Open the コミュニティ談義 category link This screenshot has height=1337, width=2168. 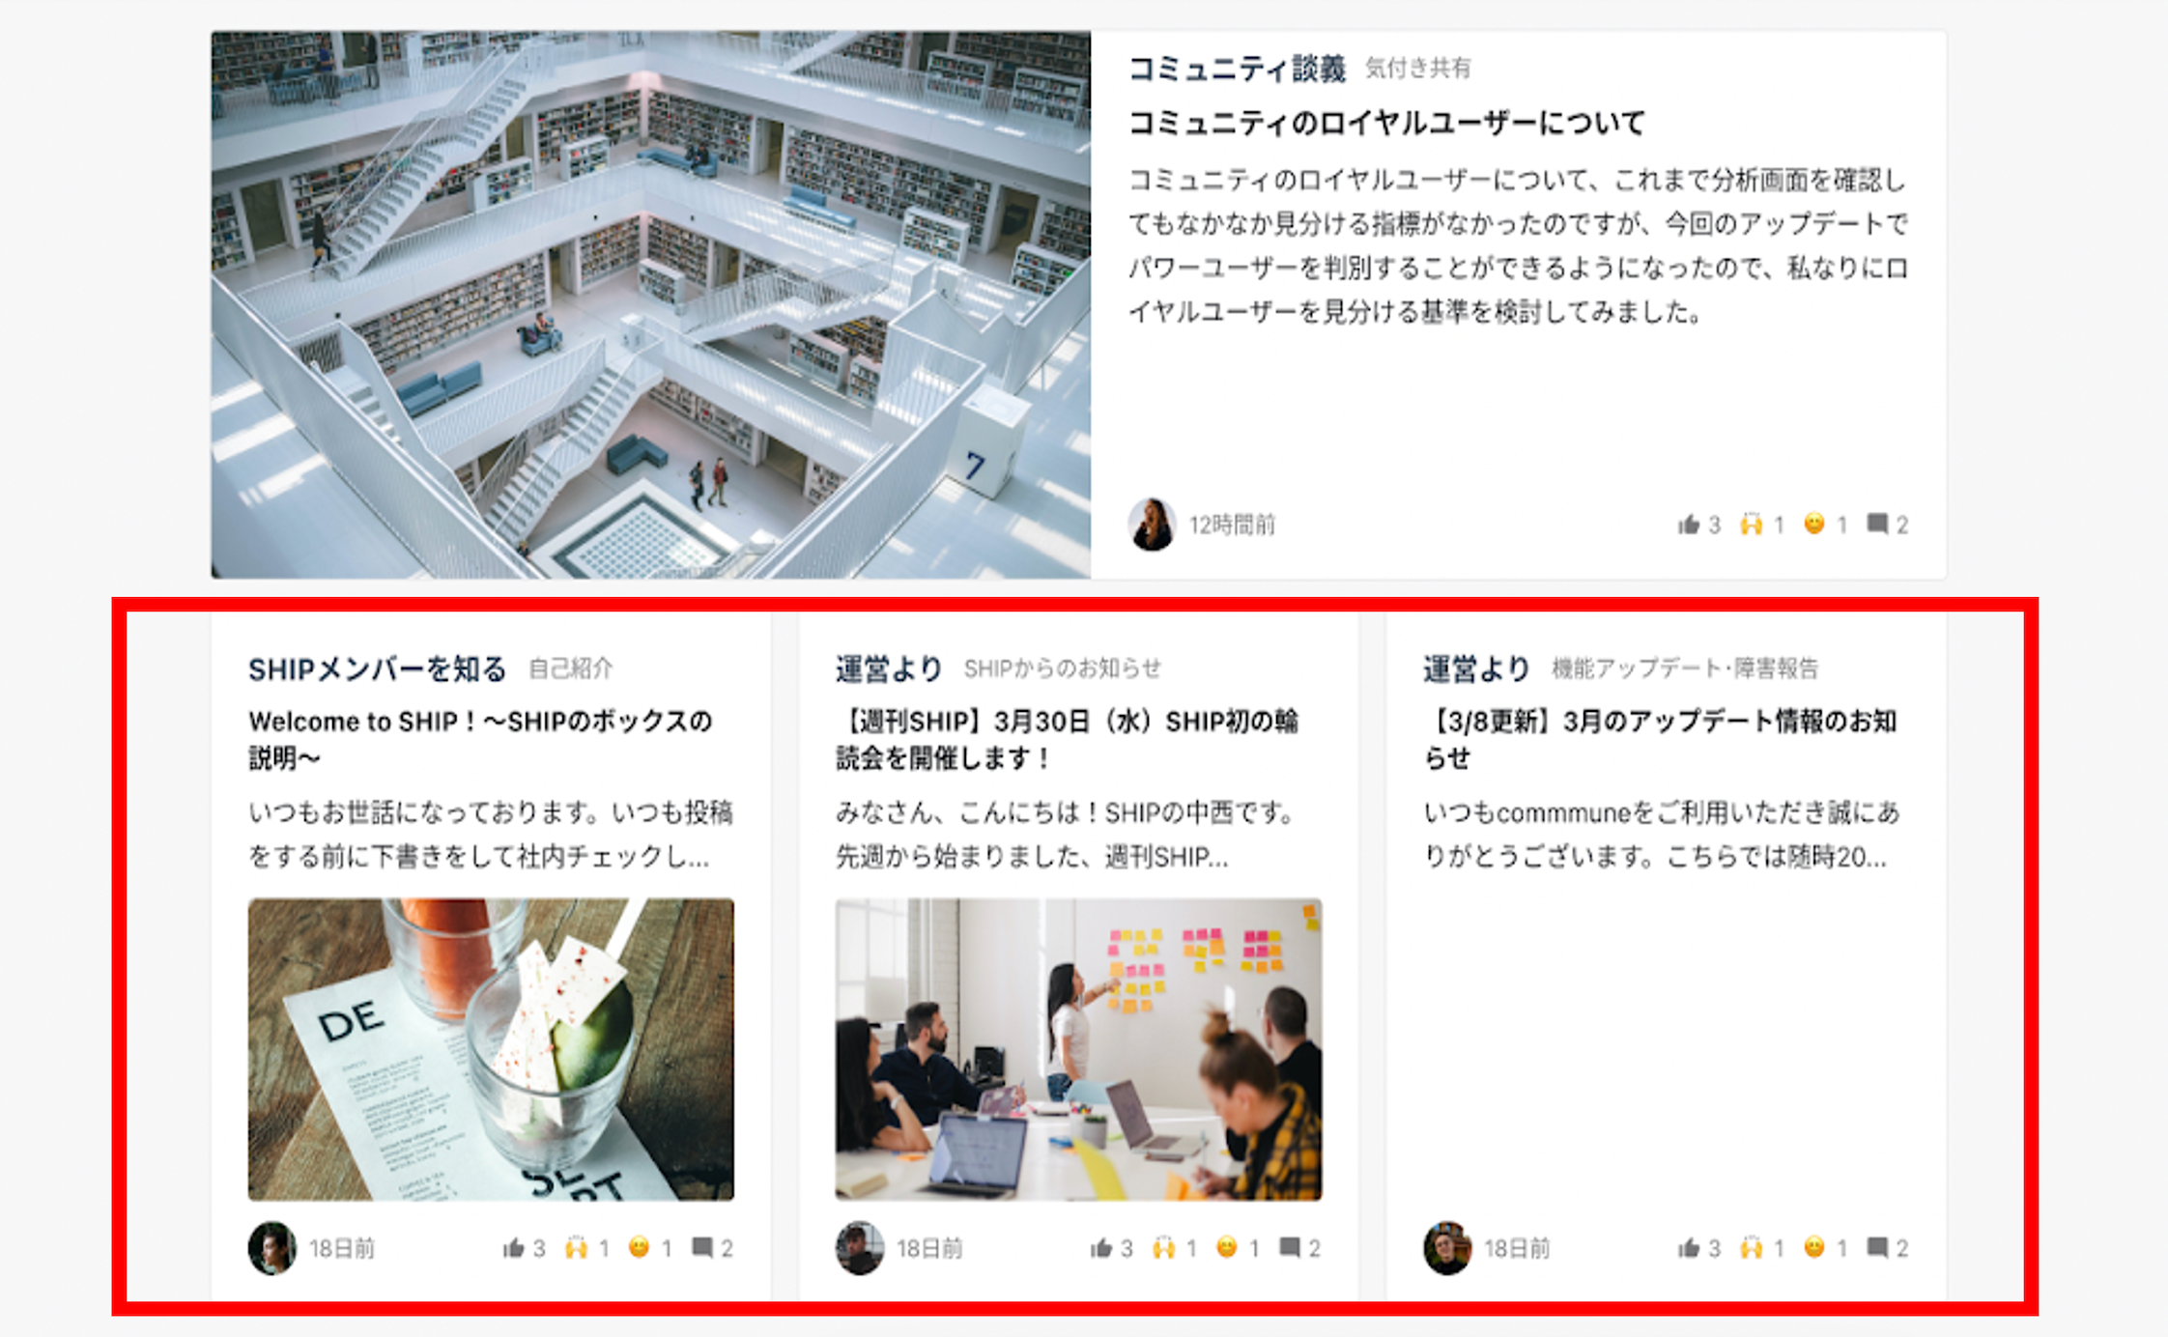(1237, 69)
